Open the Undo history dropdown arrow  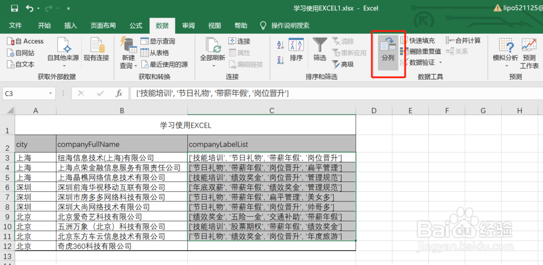(38, 8)
